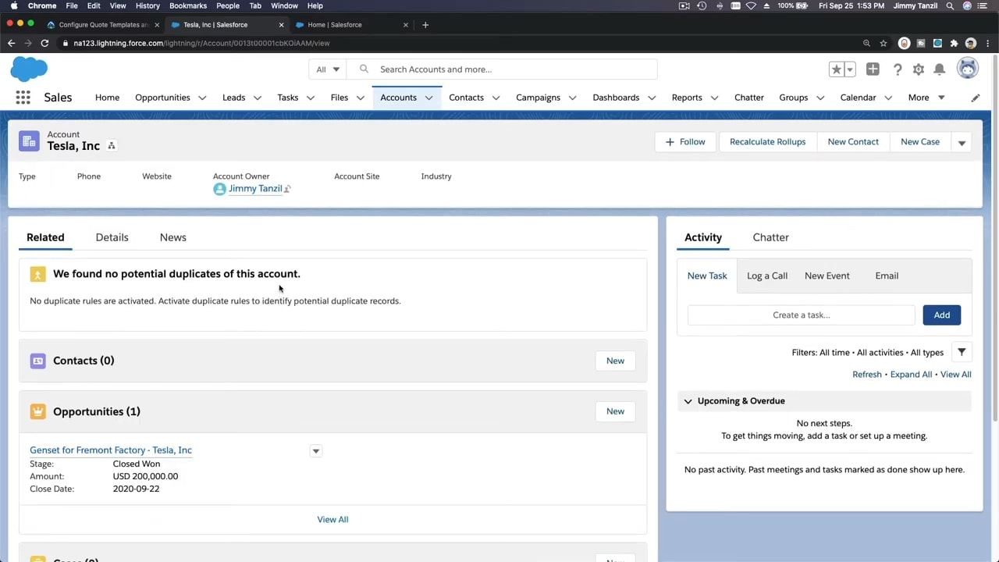Expand the Tasks nav dropdown
This screenshot has width=999, height=562.
pos(311,98)
